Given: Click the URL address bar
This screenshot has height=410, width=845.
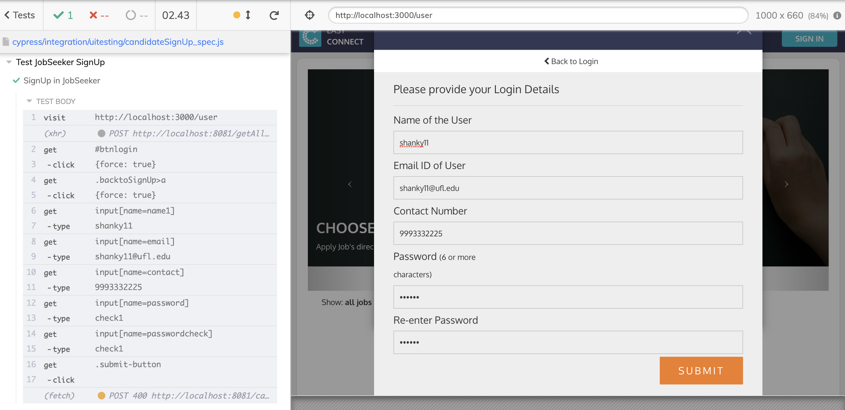Looking at the screenshot, I should [538, 15].
